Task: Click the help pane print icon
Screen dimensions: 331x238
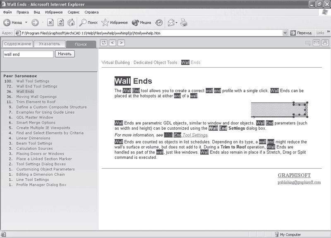Action: coord(325,42)
